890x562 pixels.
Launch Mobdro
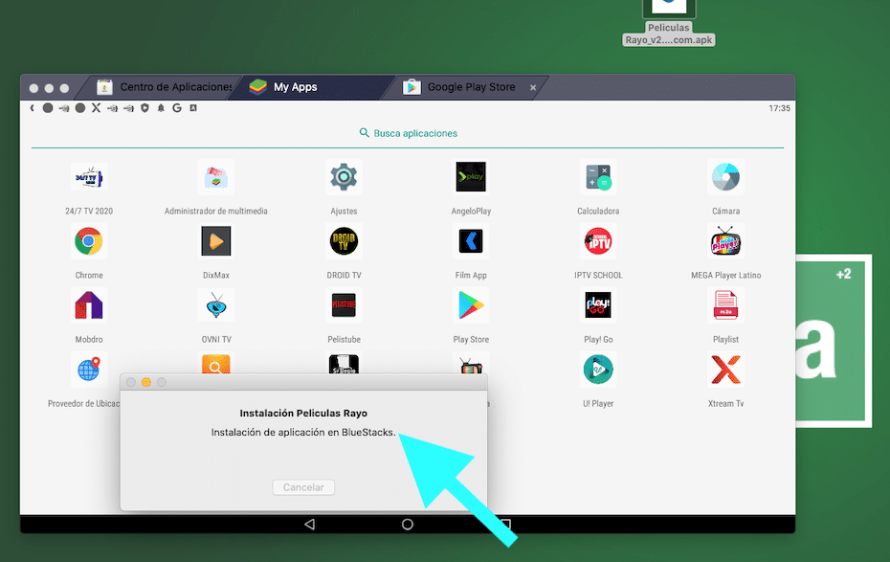(89, 304)
